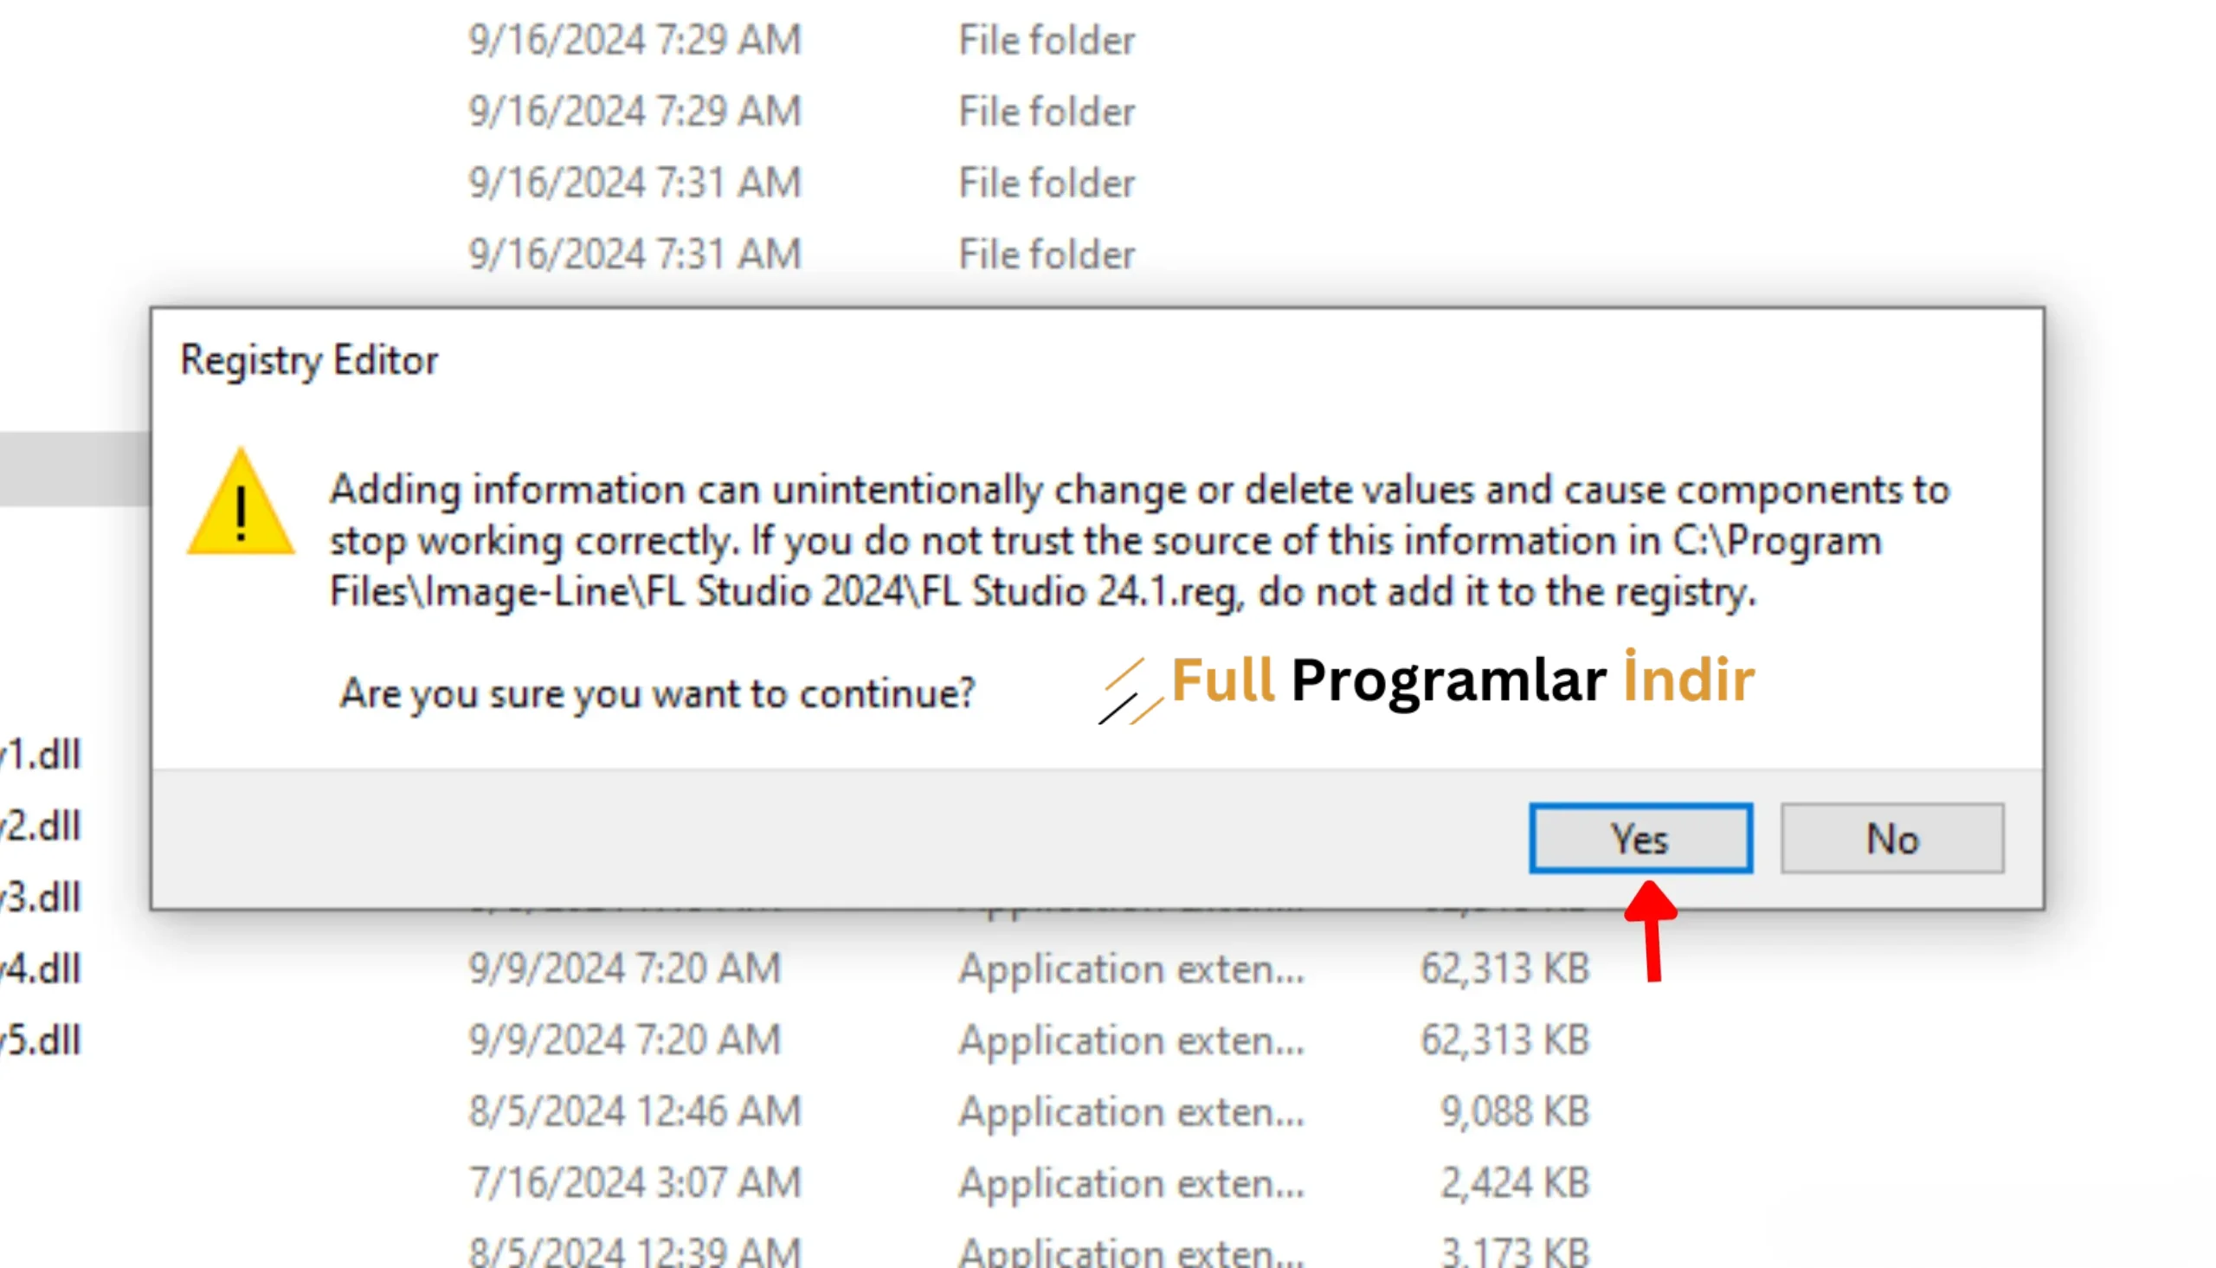Decline by clicking No
2216x1268 pixels.
[1892, 838]
